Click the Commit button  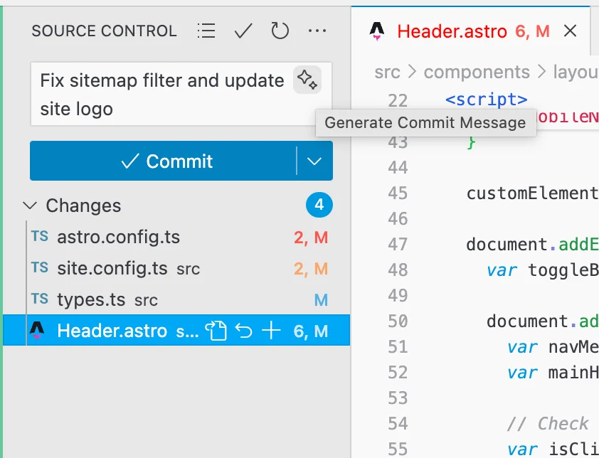coord(164,161)
